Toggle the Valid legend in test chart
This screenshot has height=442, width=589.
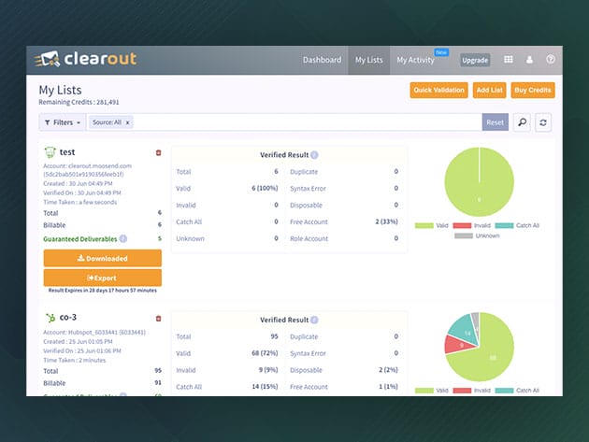pos(426,225)
